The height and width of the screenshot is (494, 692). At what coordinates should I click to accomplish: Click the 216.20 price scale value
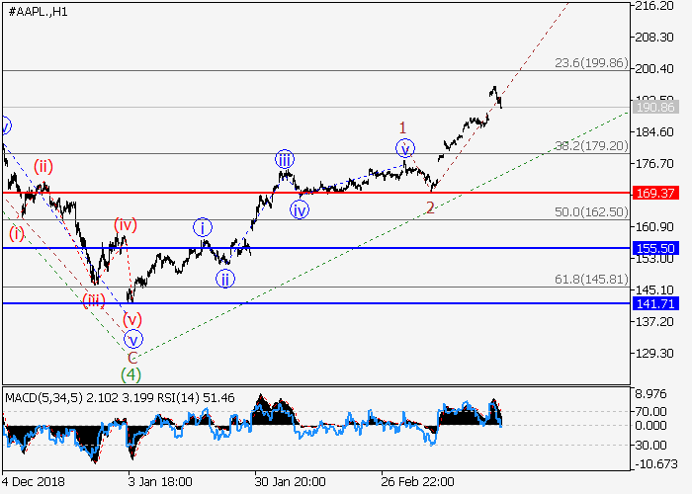pos(654,6)
